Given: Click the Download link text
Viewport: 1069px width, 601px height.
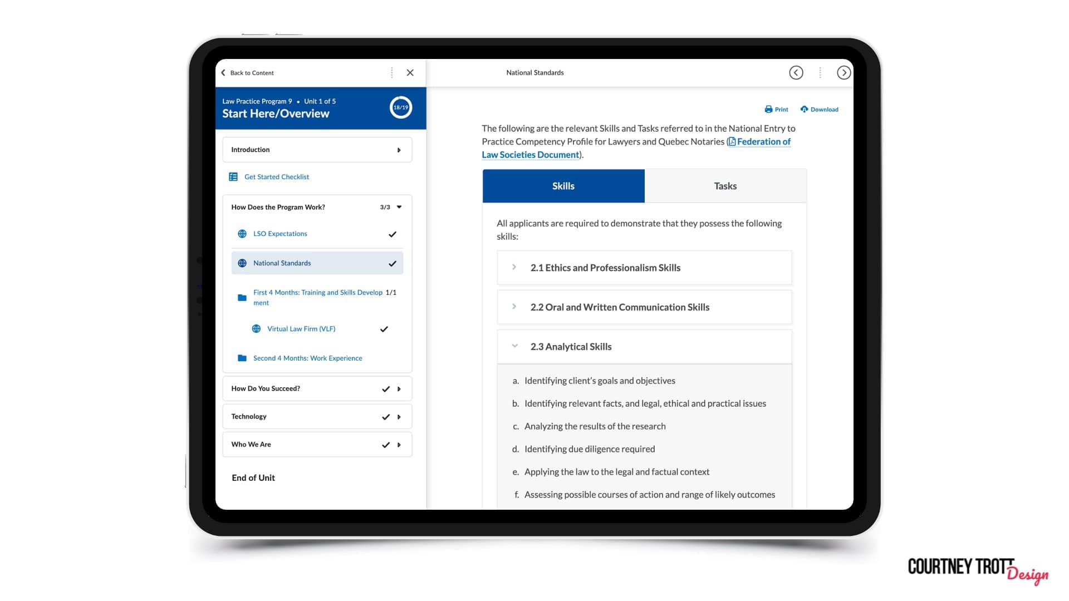Looking at the screenshot, I should 825,110.
